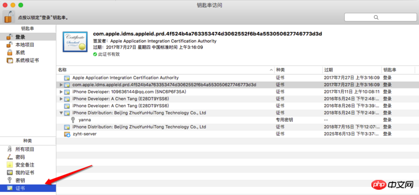Click the 钥匙串 sidebar section header
This screenshot has height=195, width=419.
[28, 29]
